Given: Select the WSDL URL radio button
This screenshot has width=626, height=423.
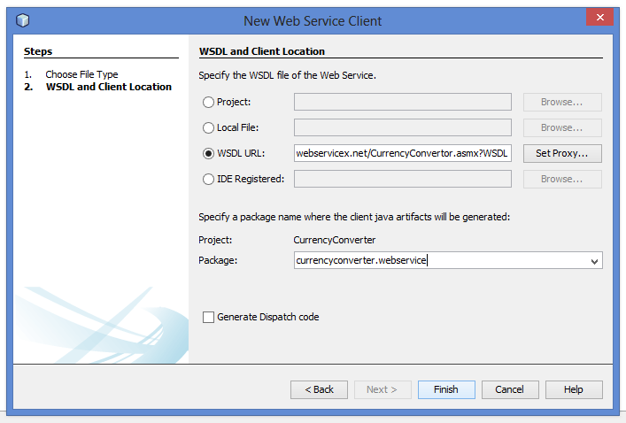Looking at the screenshot, I should pos(209,154).
